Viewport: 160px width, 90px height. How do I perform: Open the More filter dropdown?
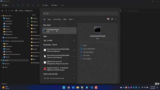[x=71, y=19]
